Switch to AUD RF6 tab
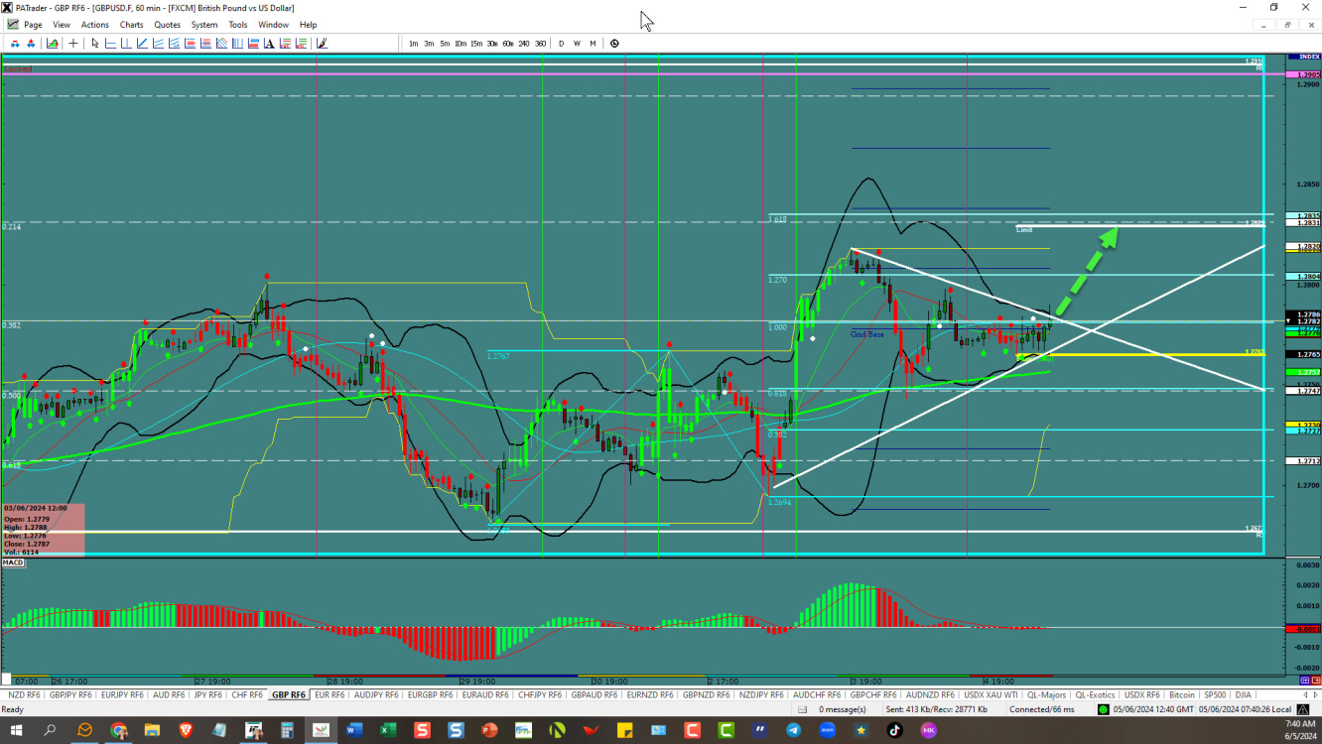Viewport: 1322px width, 744px height. click(169, 694)
